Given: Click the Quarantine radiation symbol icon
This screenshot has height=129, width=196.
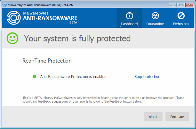Looking at the screenshot, I should 155,16.
